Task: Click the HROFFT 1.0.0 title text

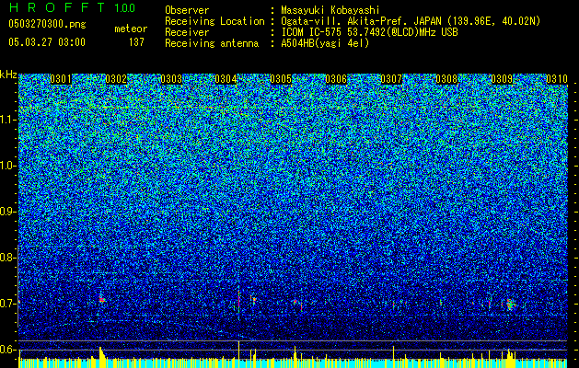Action: [73, 7]
